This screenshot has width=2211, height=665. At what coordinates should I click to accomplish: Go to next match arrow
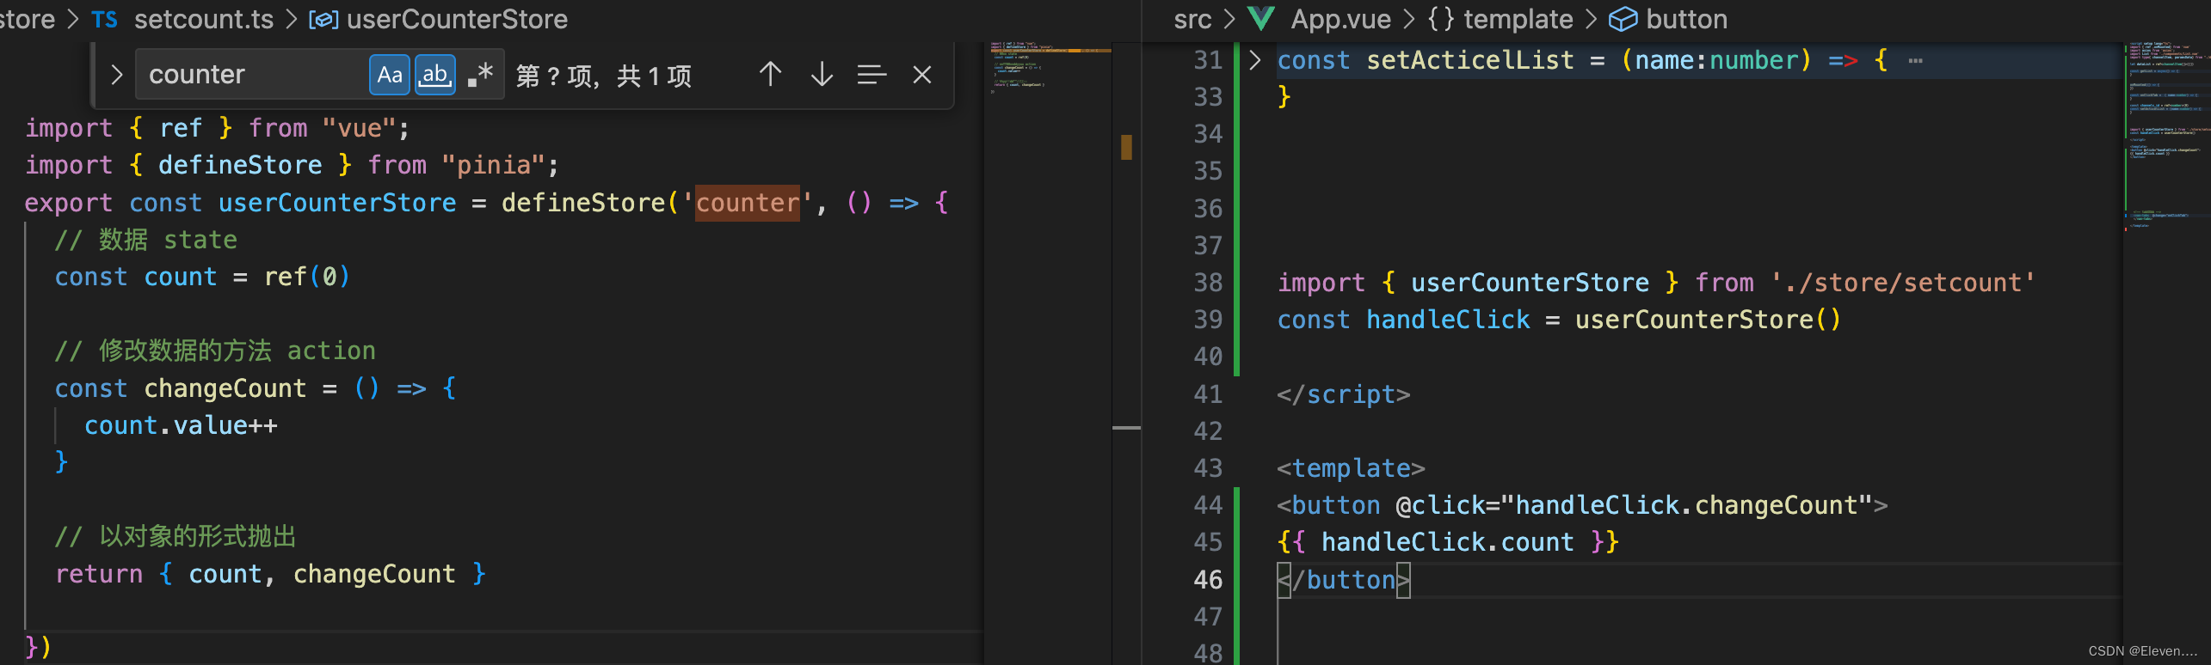point(822,75)
